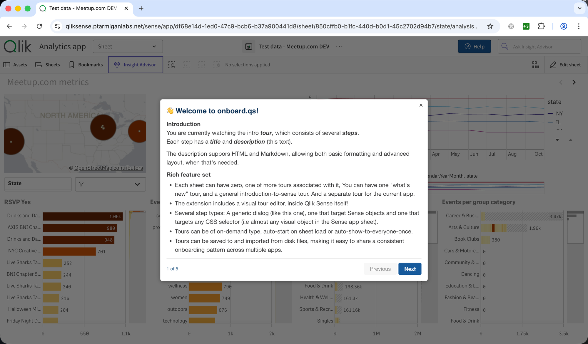Image resolution: width=588 pixels, height=344 pixels.
Task: Switch to the Sheets panel
Action: pyautogui.click(x=48, y=65)
